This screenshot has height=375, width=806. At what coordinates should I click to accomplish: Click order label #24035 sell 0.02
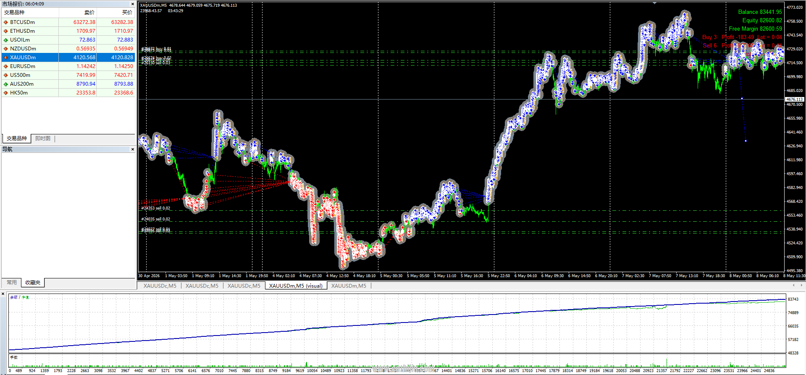[x=156, y=219]
